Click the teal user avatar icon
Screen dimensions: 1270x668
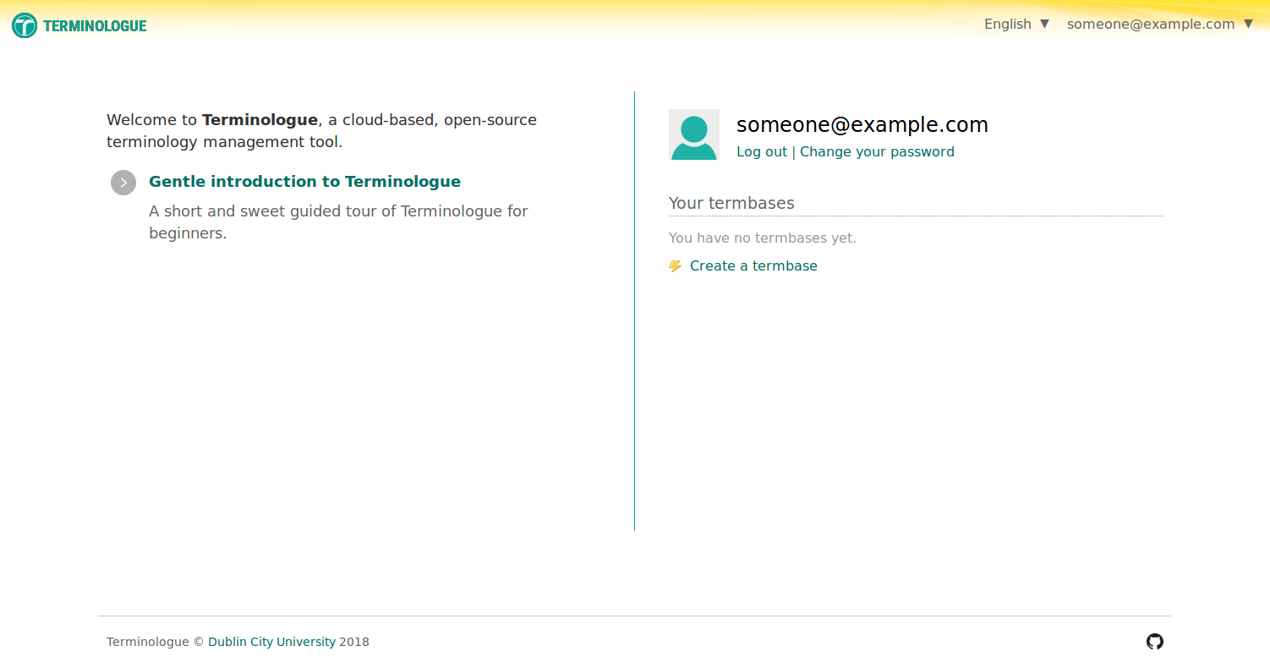693,134
